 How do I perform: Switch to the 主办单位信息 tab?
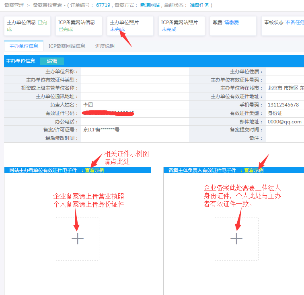tap(24, 46)
